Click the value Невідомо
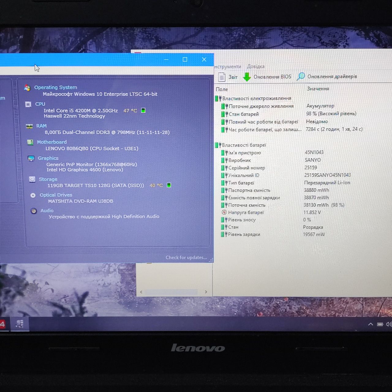 (317, 121)
